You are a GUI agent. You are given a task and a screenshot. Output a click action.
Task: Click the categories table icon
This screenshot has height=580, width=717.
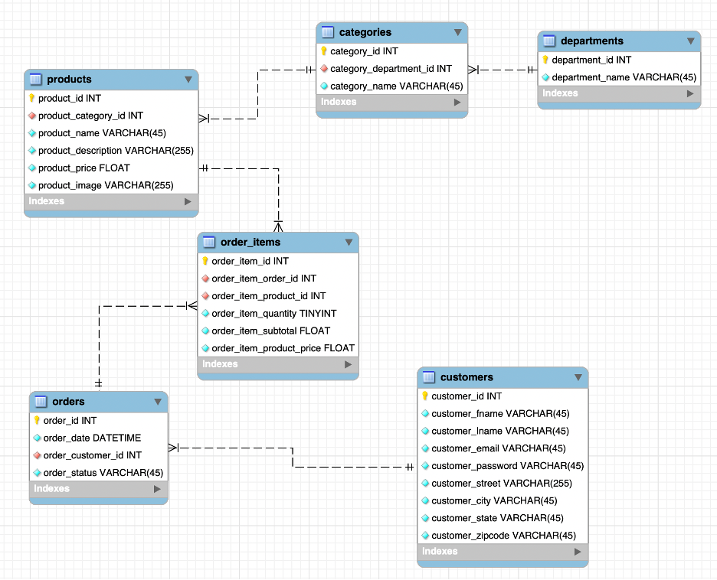click(x=328, y=32)
